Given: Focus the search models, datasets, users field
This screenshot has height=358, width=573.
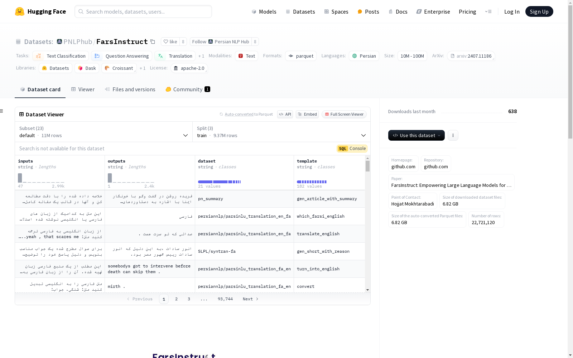Looking at the screenshot, I should click(x=143, y=11).
